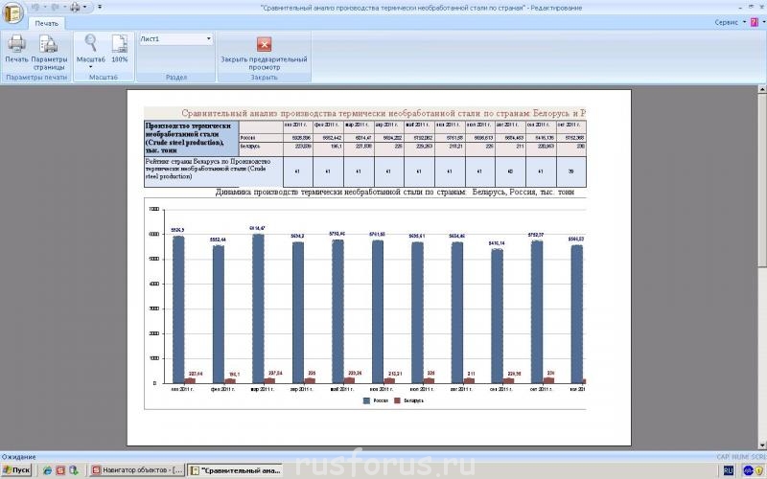Viewport: 767px width, 479px height.
Task: Click the vertical scrollbar up arrow
Action: tap(761, 87)
